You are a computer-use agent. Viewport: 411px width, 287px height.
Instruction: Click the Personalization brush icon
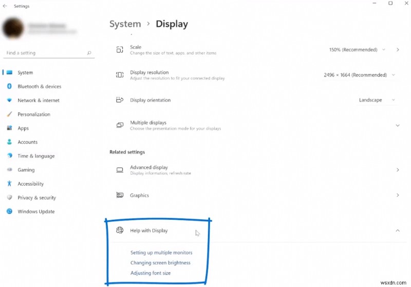tap(9, 114)
